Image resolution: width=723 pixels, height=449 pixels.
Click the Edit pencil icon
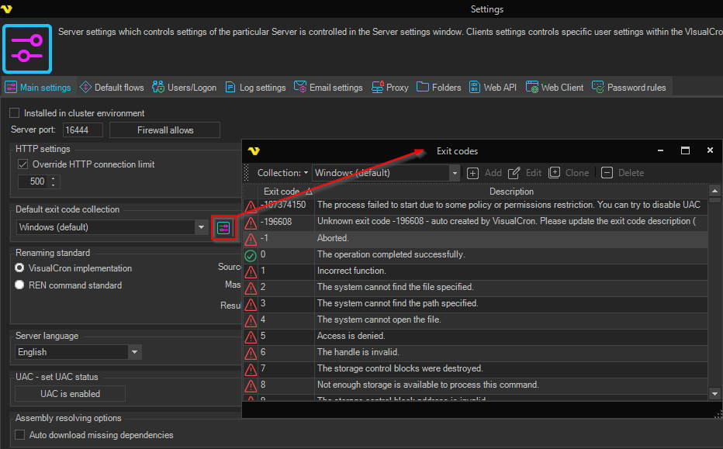tap(514, 173)
